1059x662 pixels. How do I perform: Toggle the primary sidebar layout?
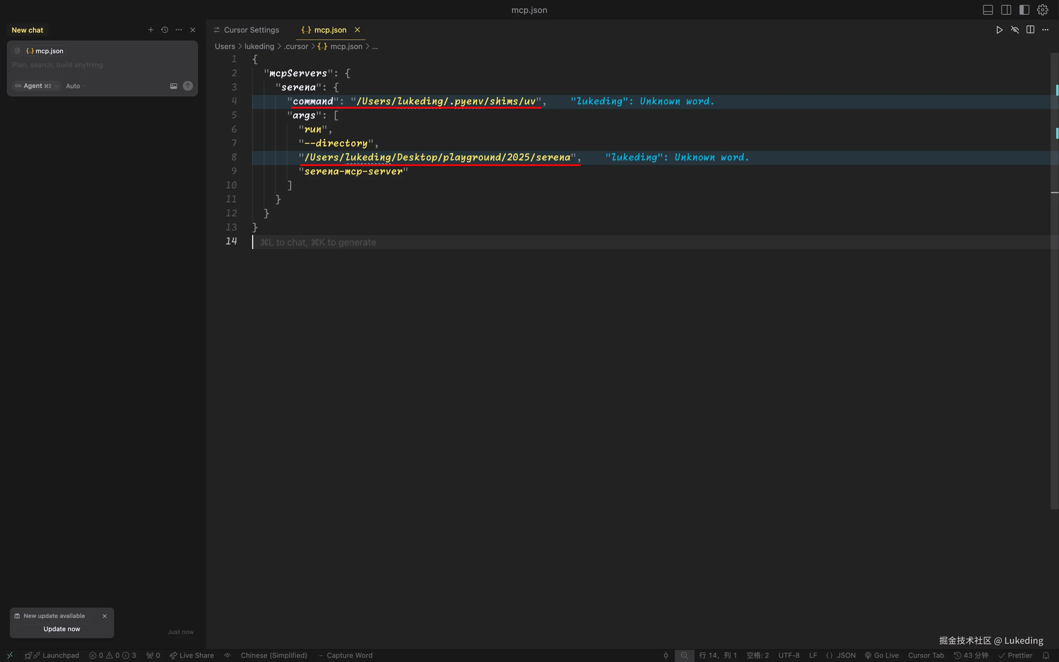(x=1006, y=10)
